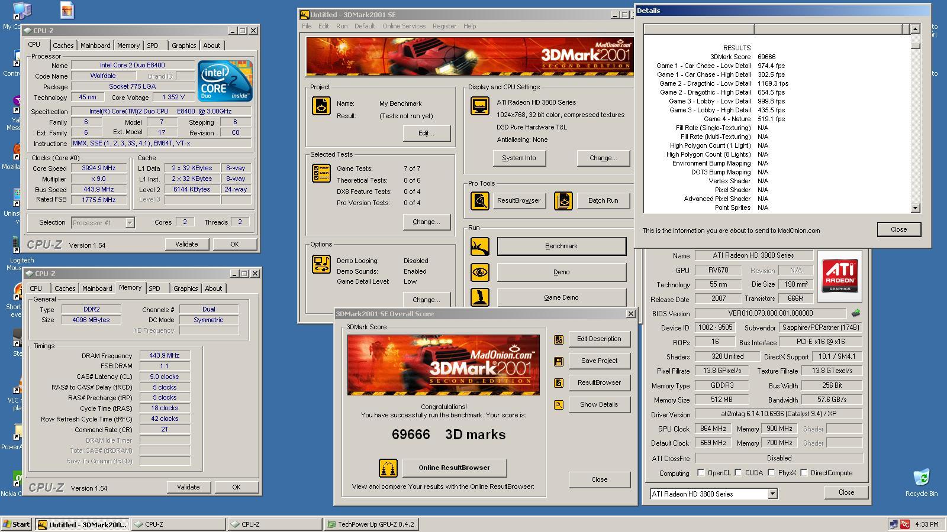This screenshot has height=532, width=947.
Task: Click the Show Details magnifier icon
Action: [x=558, y=405]
